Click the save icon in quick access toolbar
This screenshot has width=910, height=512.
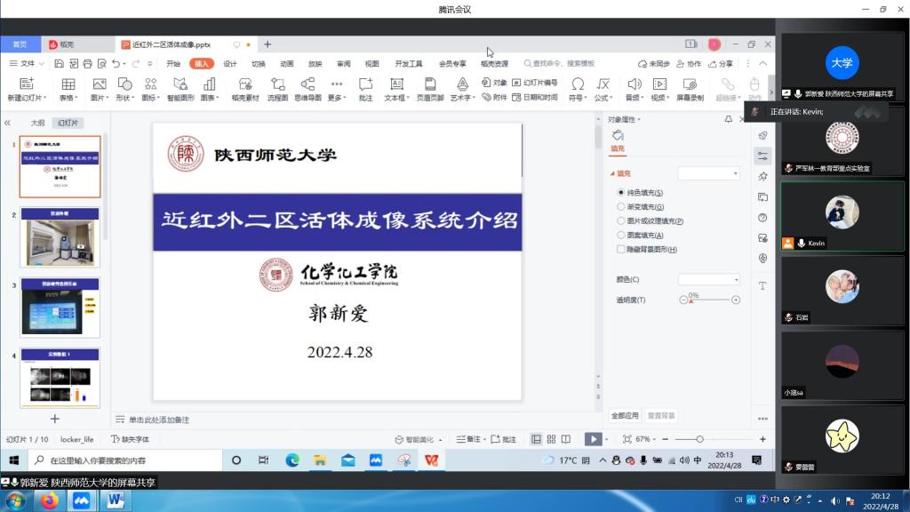pos(59,63)
